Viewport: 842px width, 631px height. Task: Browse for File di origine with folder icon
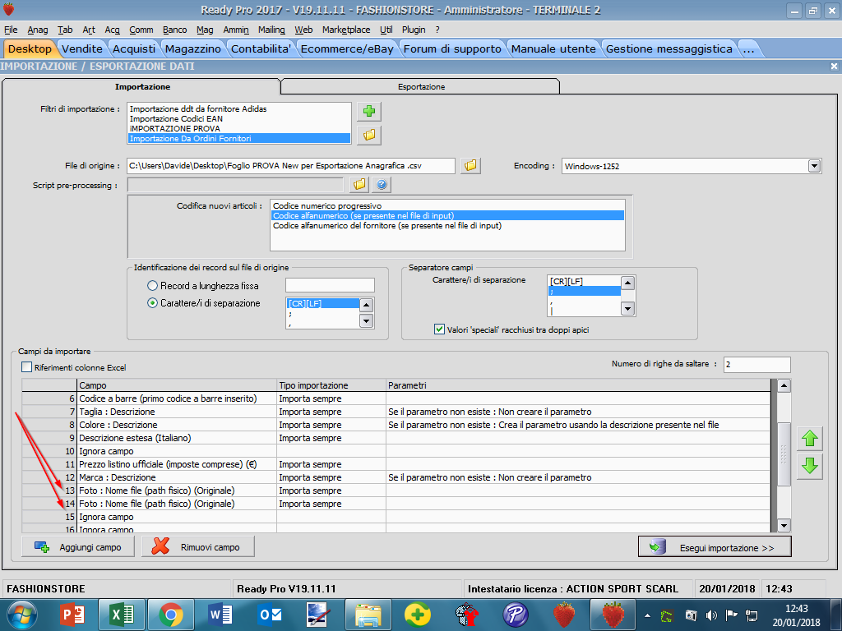coord(470,166)
